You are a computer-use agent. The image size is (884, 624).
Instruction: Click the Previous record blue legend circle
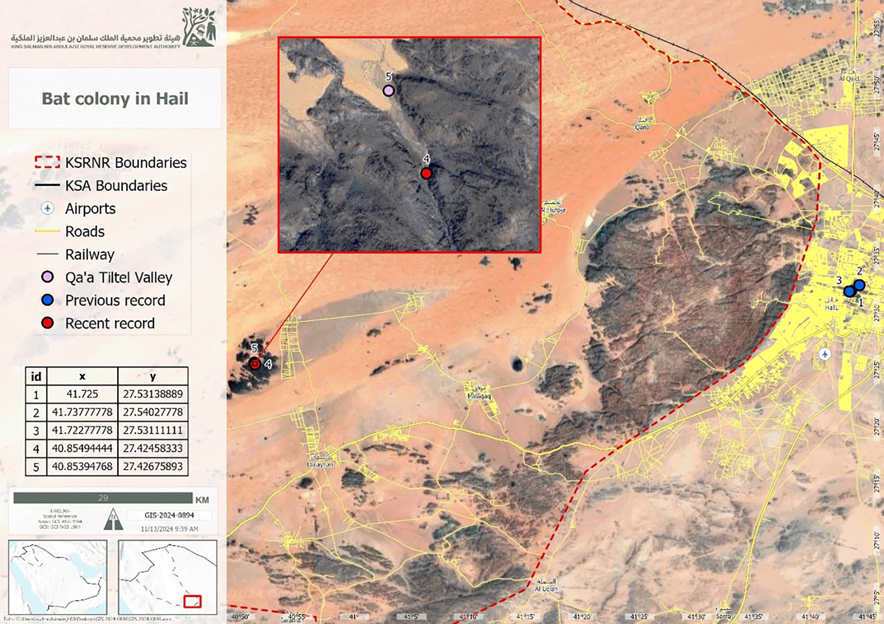(48, 300)
